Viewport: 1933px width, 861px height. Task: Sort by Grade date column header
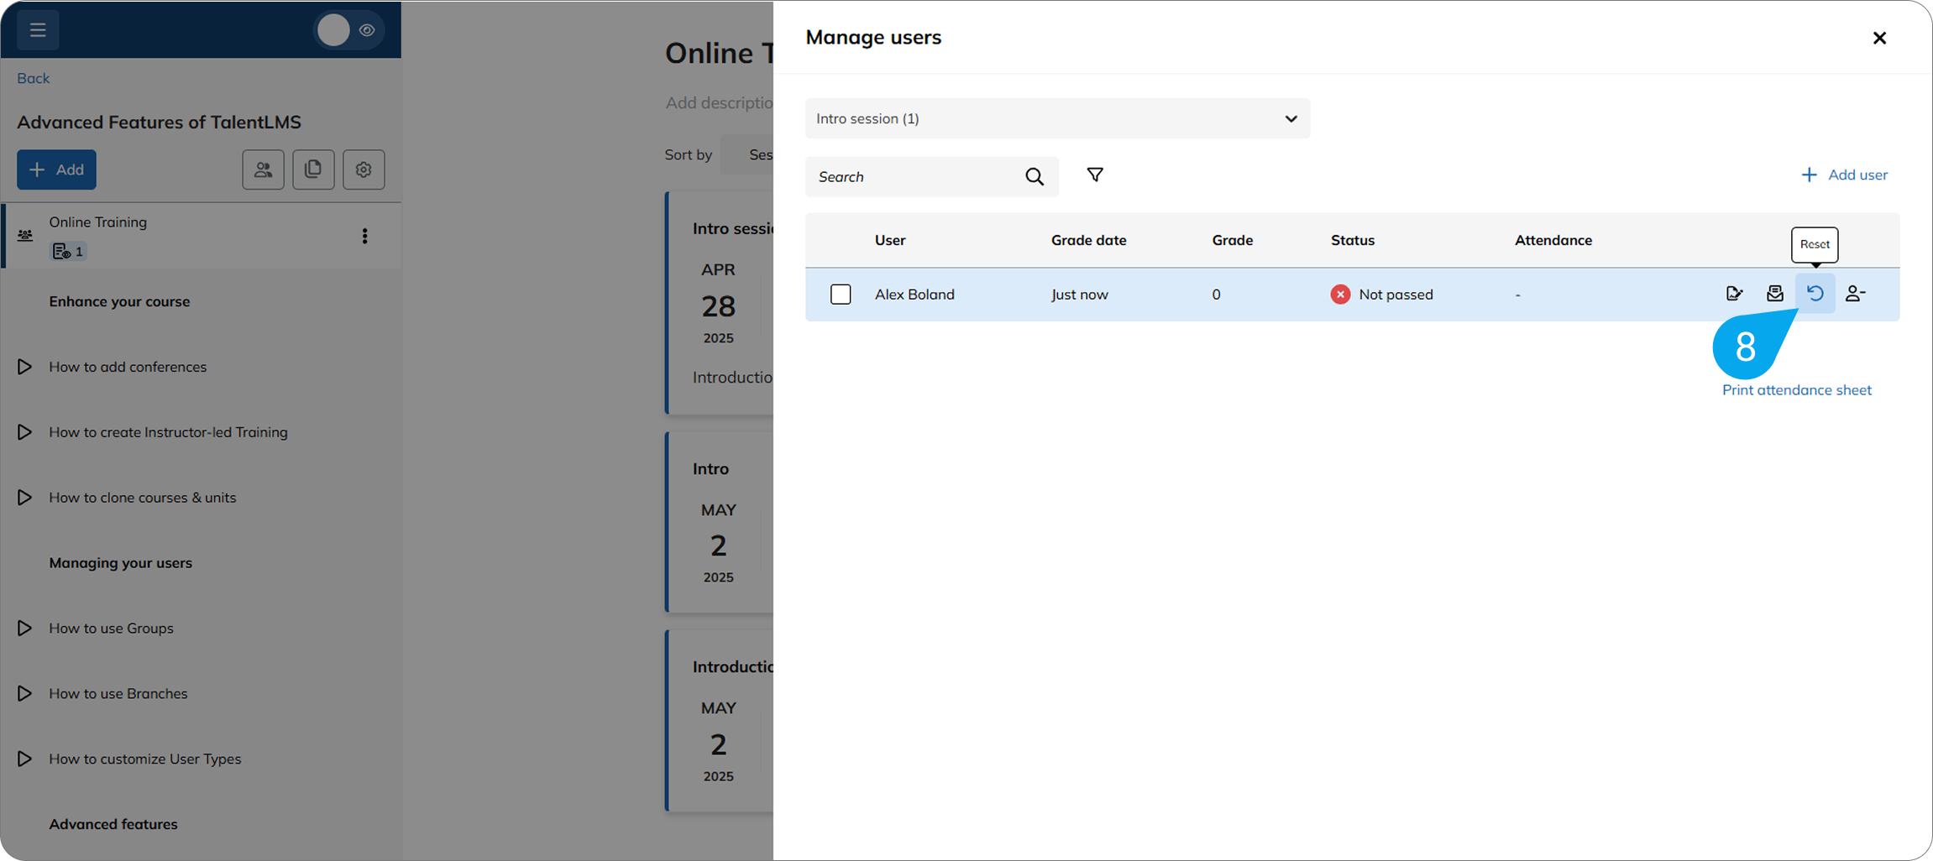pos(1088,240)
